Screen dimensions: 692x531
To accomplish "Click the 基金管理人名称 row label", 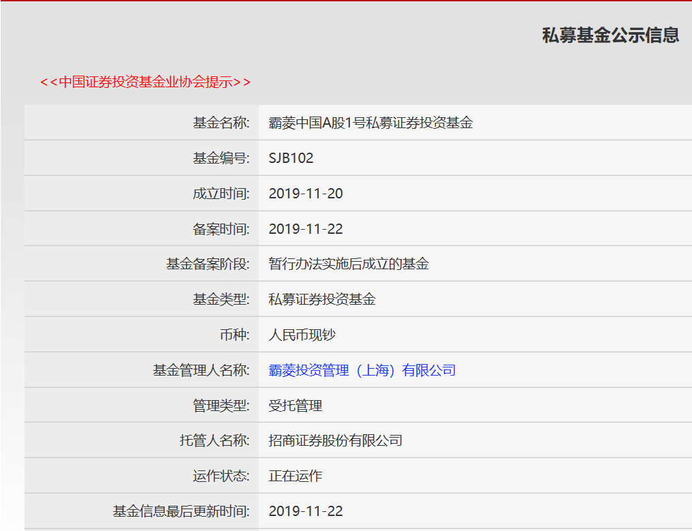I will tap(201, 370).
